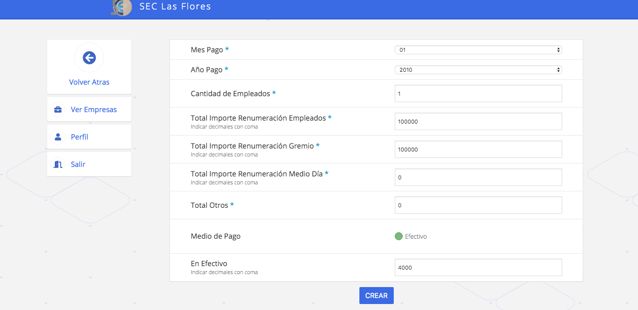Click the back arrow circle icon
Screen dimensions: 638x310
(x=89, y=58)
